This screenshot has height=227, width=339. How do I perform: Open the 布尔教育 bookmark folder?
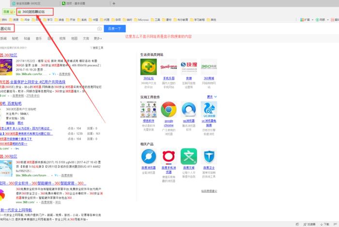point(181,20)
